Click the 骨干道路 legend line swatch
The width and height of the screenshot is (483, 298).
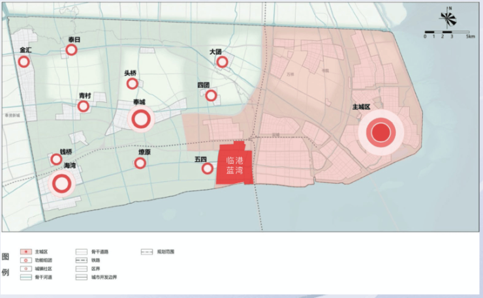82,252
